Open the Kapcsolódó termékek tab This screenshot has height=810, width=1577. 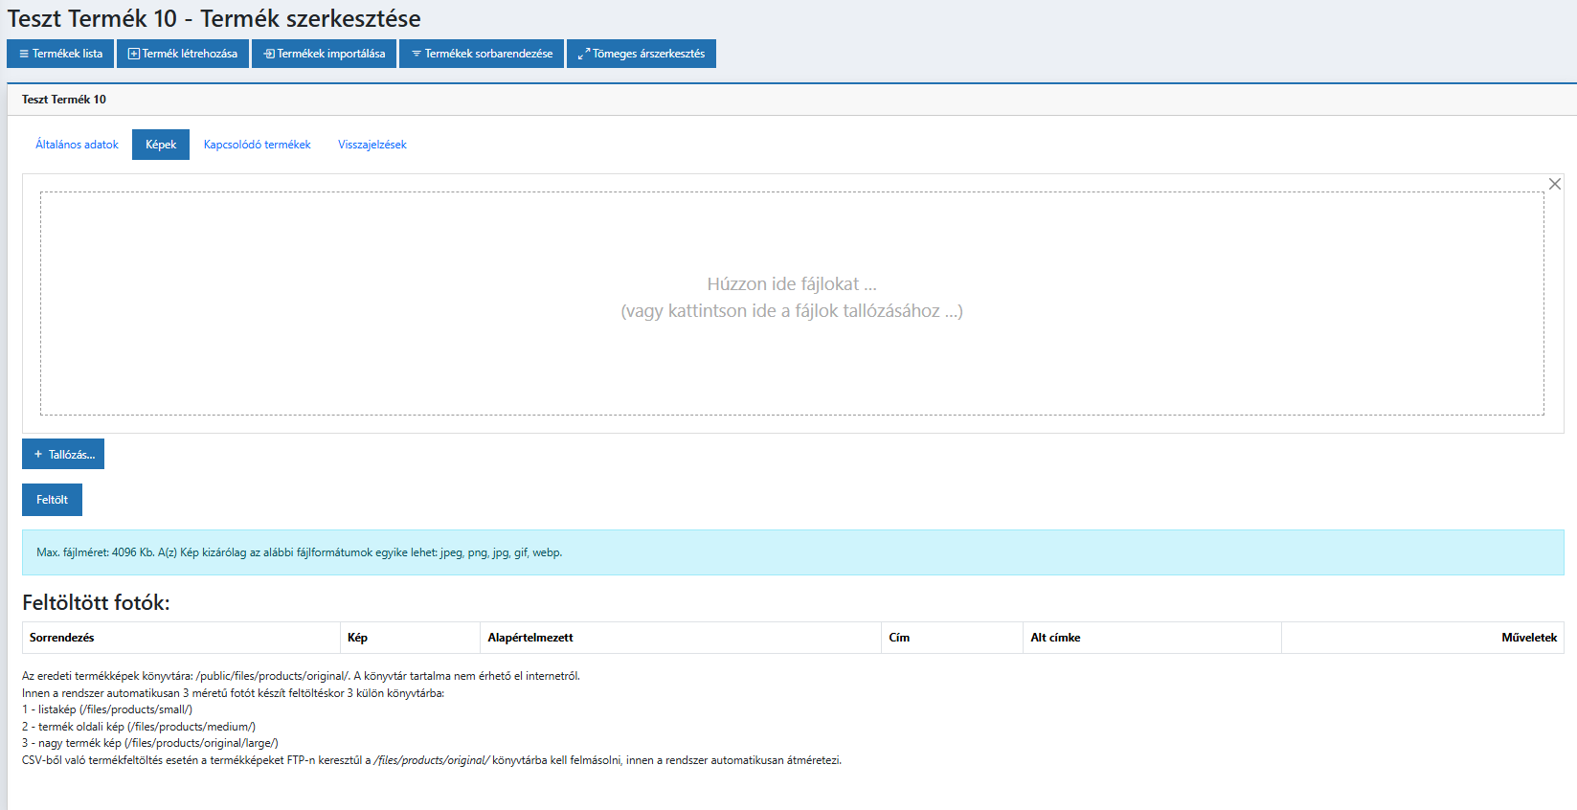[x=257, y=145]
